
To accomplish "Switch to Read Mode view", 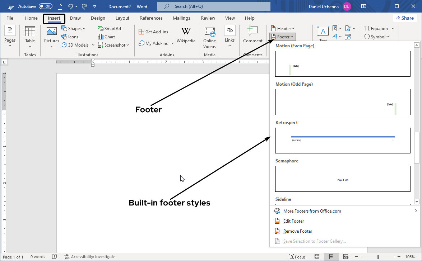I will 317,257.
